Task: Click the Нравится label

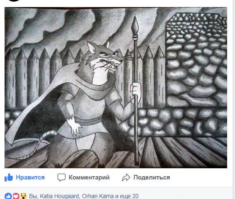Action: click(30, 177)
